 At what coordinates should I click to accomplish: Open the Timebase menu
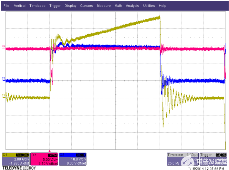(37, 6)
